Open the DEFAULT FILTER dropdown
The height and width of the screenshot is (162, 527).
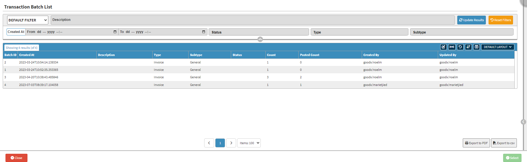[x=27, y=20]
